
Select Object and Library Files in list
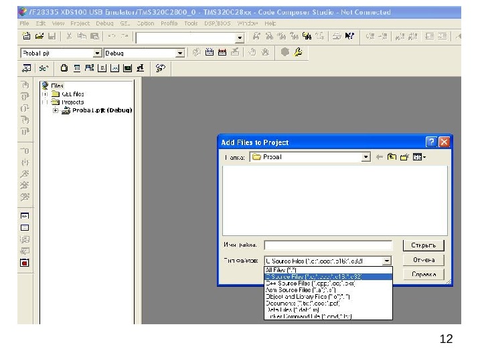pyautogui.click(x=328, y=297)
